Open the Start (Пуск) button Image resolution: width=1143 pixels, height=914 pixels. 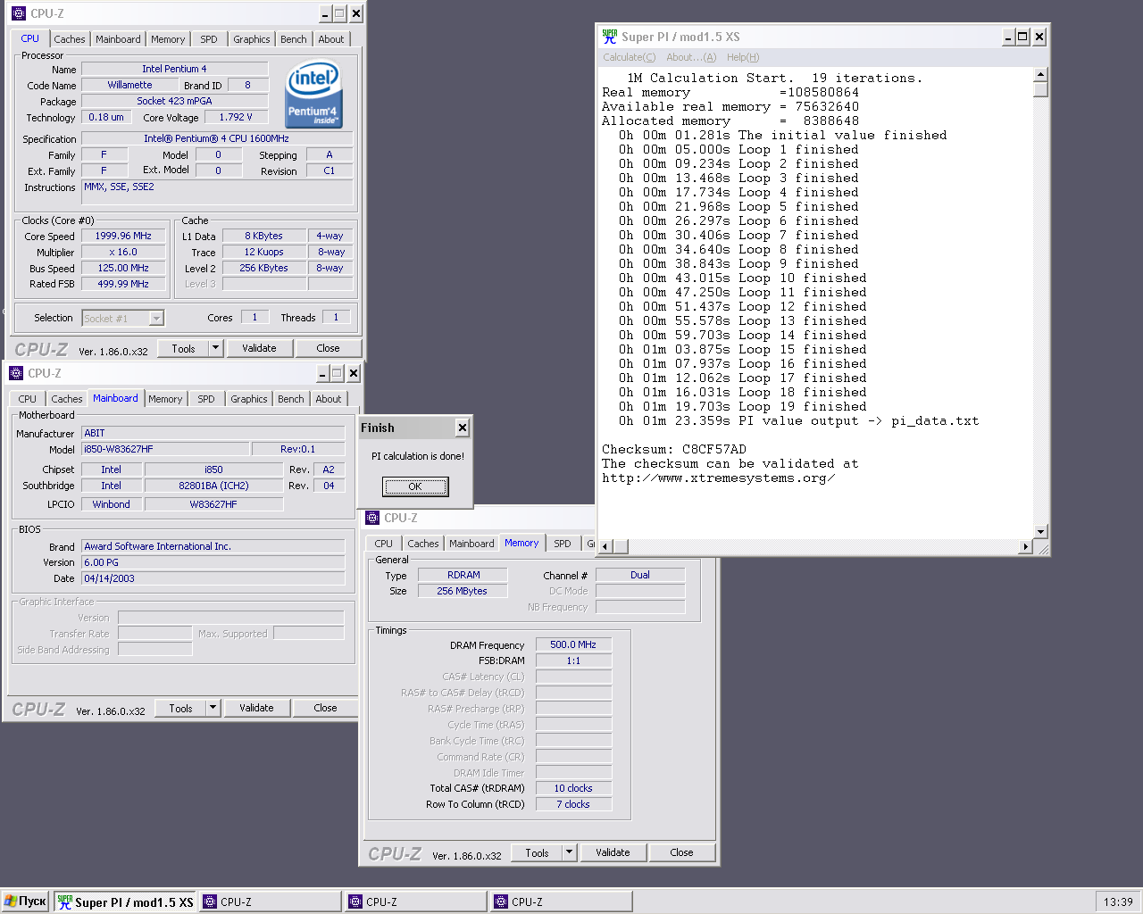click(25, 902)
